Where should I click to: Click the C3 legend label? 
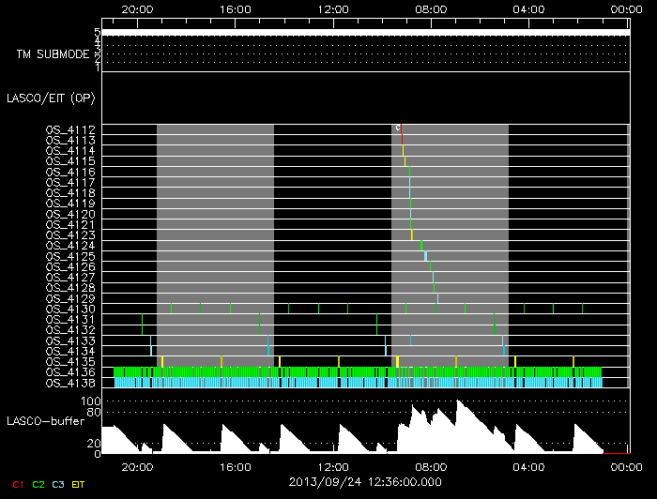pyautogui.click(x=58, y=484)
